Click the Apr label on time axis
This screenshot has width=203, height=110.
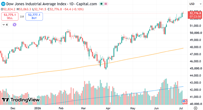point(108,108)
